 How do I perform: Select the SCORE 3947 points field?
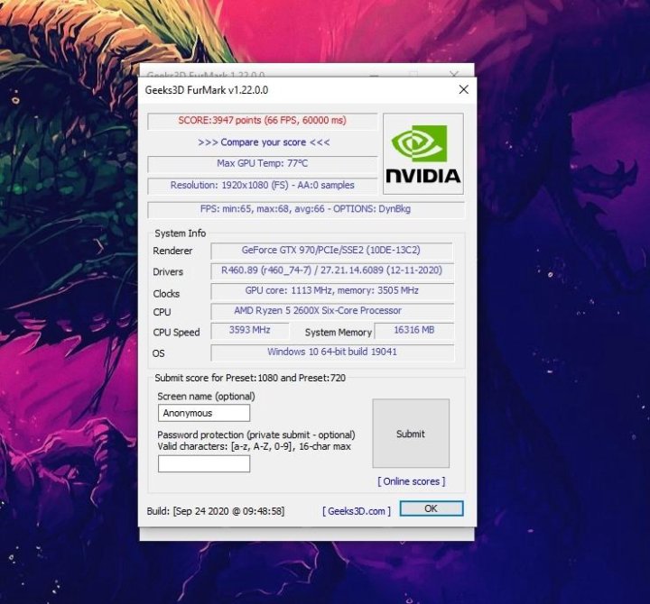(x=263, y=121)
